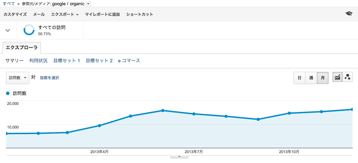The width and height of the screenshot is (358, 163).
Task: Open the 目標セット 1 sub-tab
Action: point(67,61)
